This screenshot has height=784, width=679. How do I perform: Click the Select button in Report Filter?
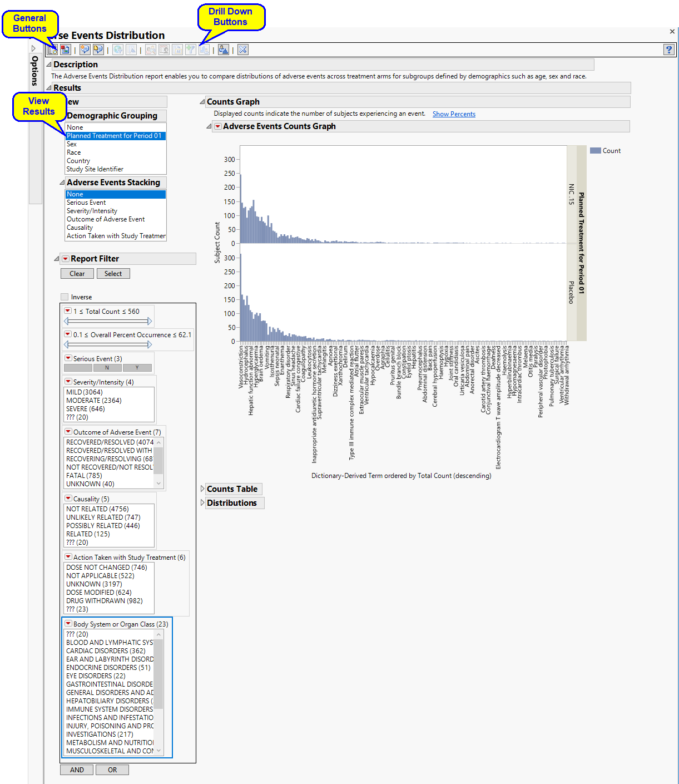tap(113, 274)
